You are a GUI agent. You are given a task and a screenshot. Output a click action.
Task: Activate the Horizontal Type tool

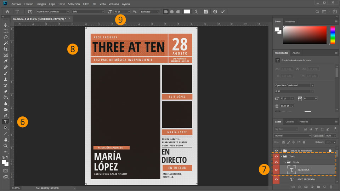click(x=6, y=122)
